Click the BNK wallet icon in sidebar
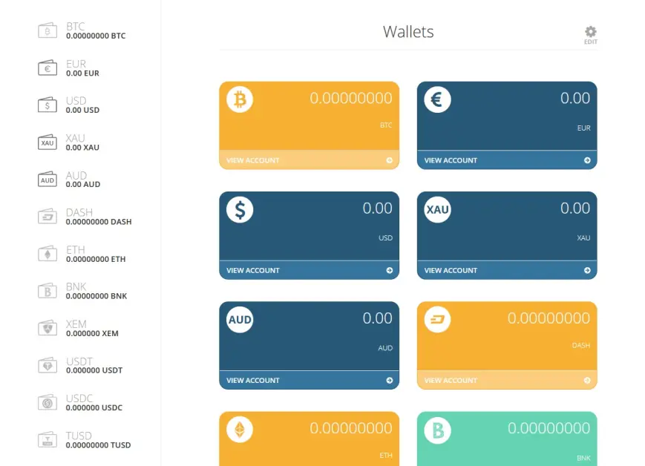Screen dimensions: 645x466 48,291
